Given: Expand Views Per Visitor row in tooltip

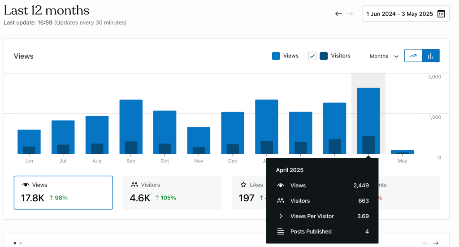Looking at the screenshot, I should [x=281, y=216].
